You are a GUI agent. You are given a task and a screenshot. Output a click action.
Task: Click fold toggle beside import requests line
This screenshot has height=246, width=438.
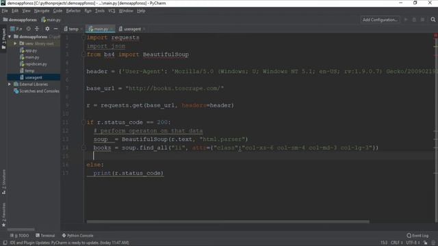pos(83,38)
